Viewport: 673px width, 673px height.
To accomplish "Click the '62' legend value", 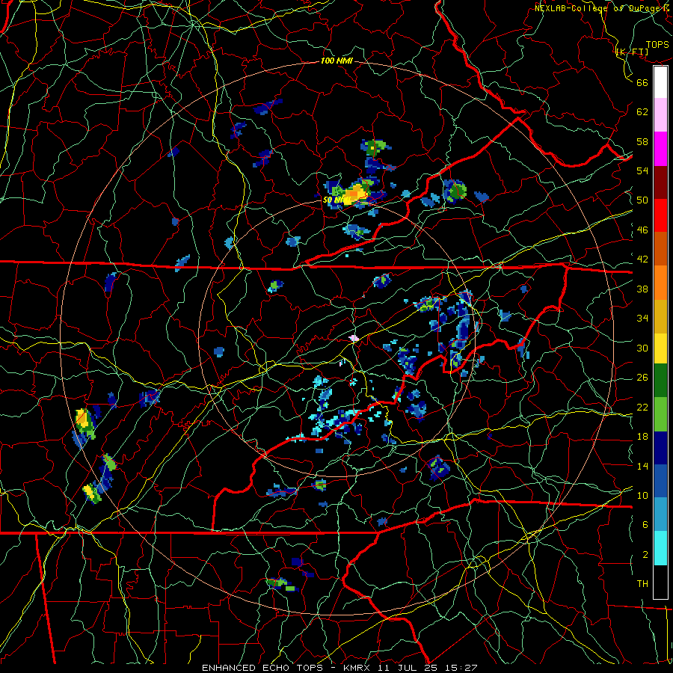I will 642,111.
